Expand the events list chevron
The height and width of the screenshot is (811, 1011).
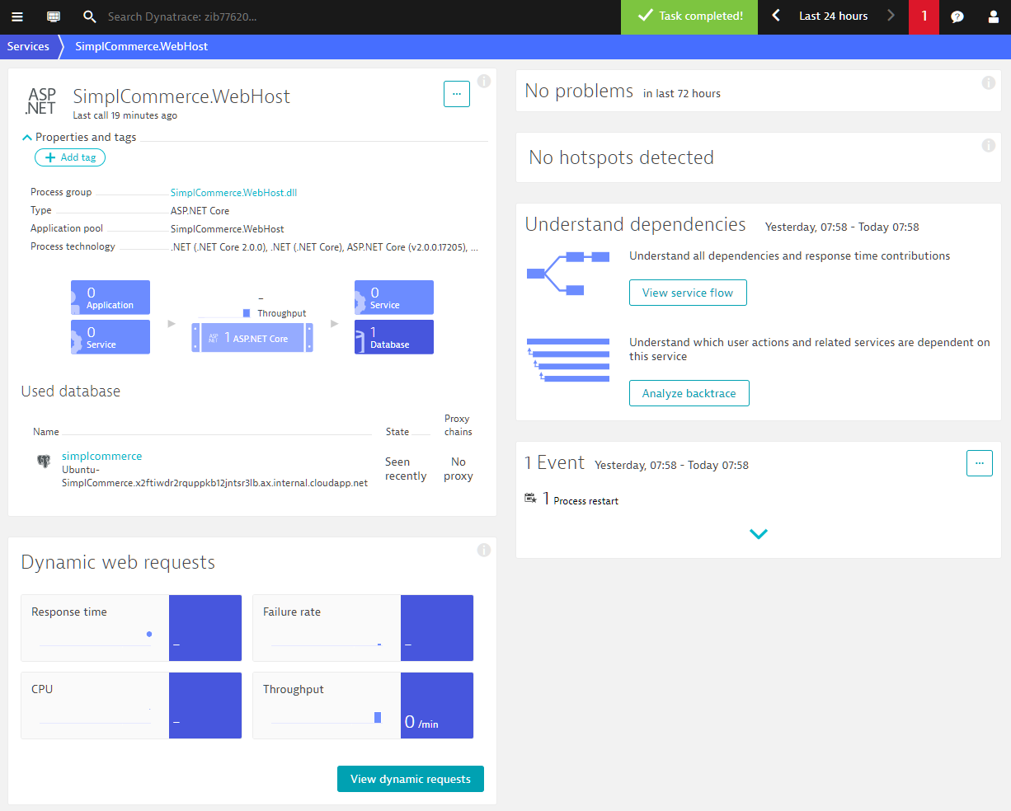[759, 534]
